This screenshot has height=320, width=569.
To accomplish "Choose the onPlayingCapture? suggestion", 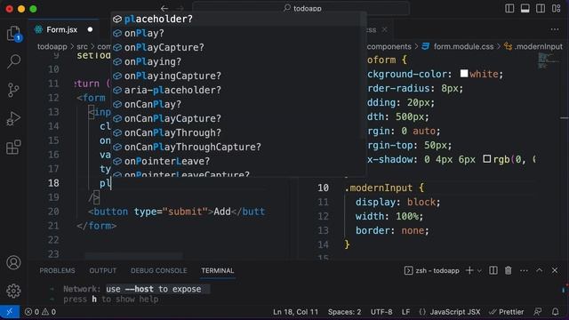I will 237,76.
